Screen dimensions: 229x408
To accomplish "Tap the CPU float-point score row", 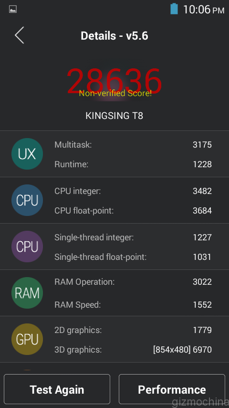I will tap(133, 211).
